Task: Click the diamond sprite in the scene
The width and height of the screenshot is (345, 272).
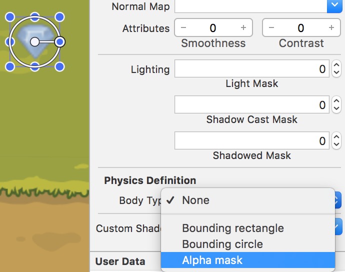Action: pyautogui.click(x=24, y=34)
